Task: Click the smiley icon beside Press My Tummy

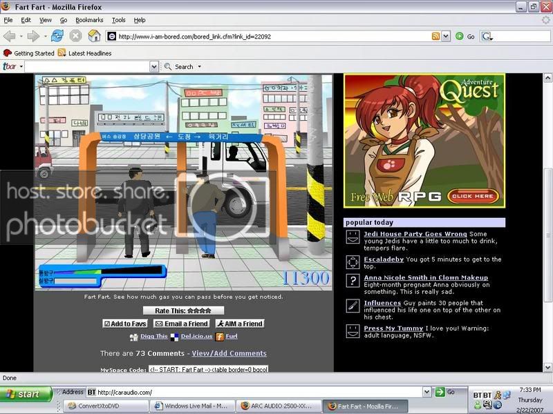Action: [353, 331]
